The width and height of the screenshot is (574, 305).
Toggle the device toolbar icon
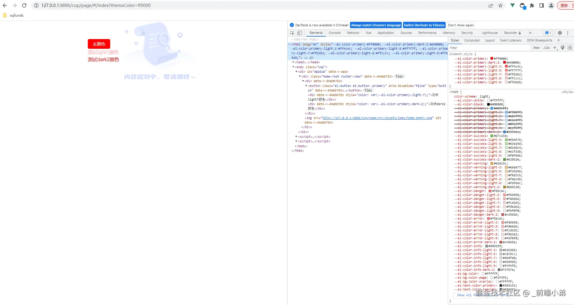coord(299,33)
